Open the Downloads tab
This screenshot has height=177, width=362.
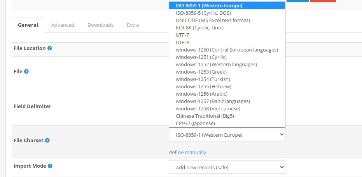(x=100, y=25)
